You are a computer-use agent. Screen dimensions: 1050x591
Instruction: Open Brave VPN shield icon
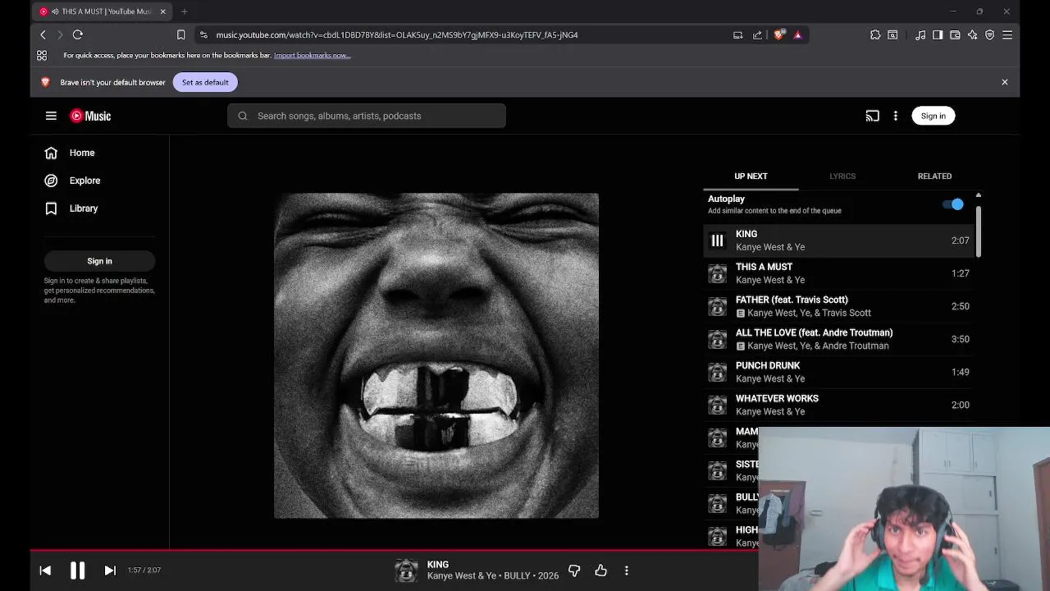coord(989,34)
